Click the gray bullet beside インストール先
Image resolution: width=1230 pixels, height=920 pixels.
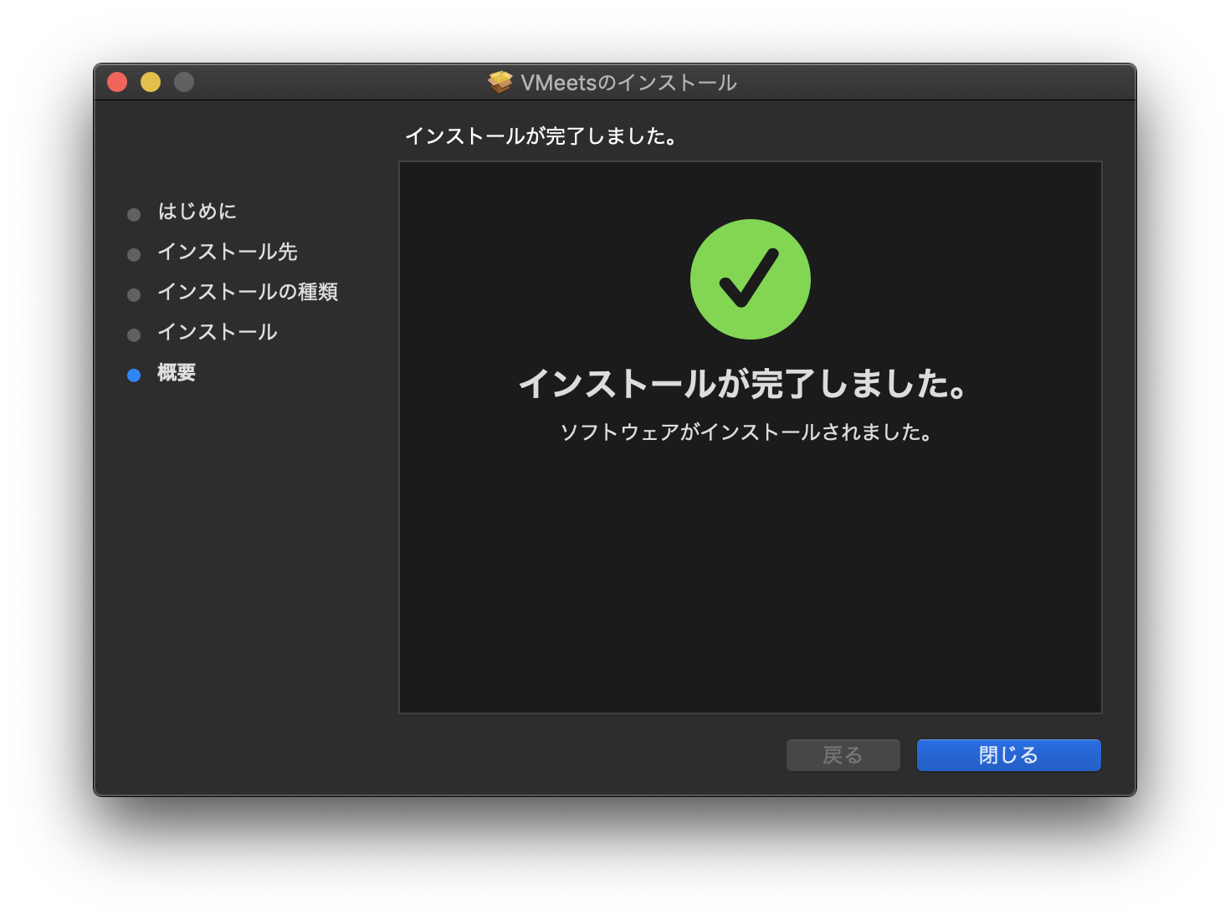[134, 255]
